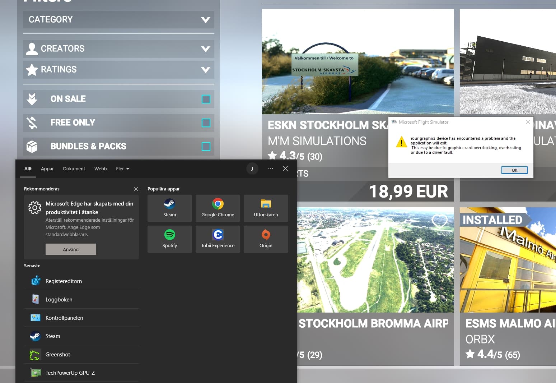Launch Spotify from popular apps
556x383 pixels.
click(x=169, y=239)
